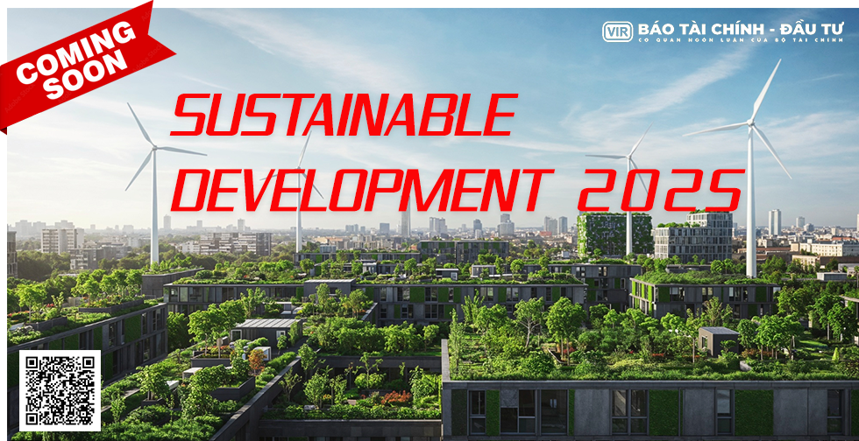Click the grey rooftop structure at lower left
The image size is (859, 441).
[x=266, y=331]
